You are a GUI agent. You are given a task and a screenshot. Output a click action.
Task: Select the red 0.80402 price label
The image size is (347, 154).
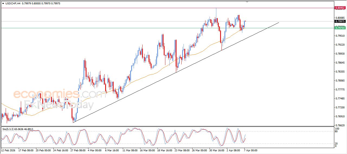pos(340,8)
